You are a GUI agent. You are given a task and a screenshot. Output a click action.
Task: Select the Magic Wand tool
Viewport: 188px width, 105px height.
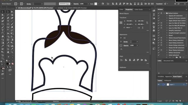[x=8, y=15]
